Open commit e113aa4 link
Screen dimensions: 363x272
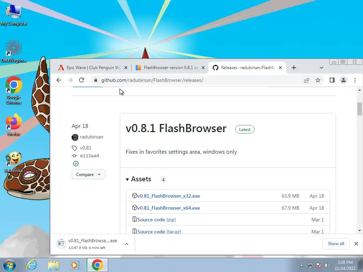coord(89,156)
